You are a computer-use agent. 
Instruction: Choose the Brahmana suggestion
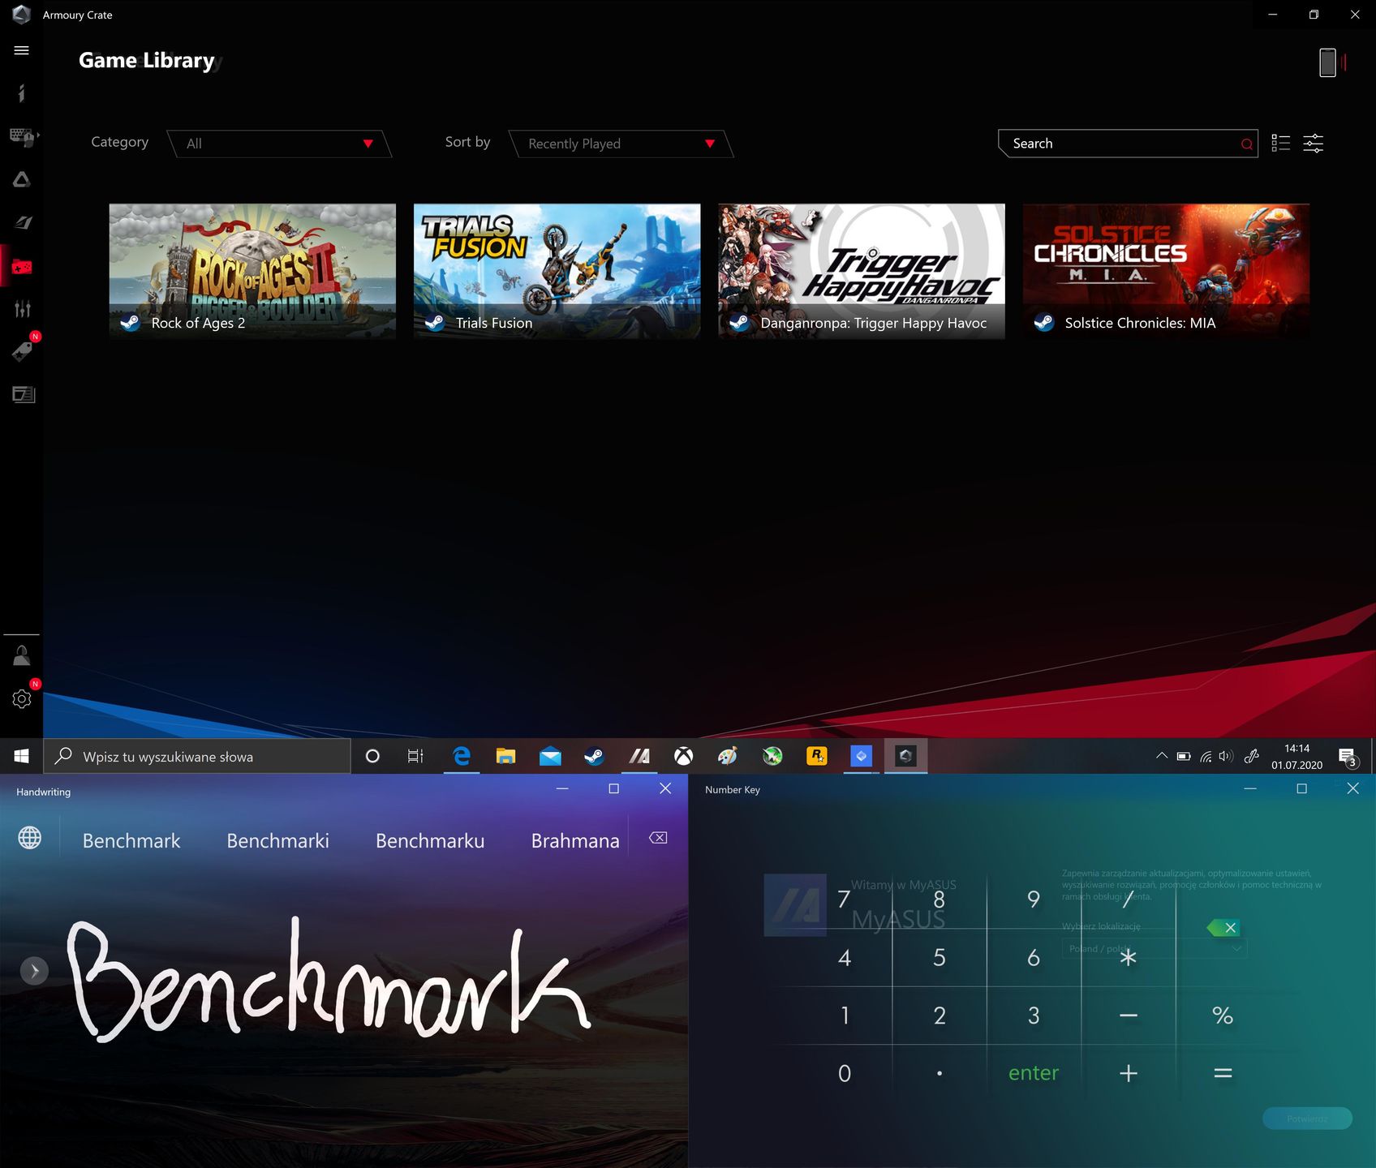point(575,840)
